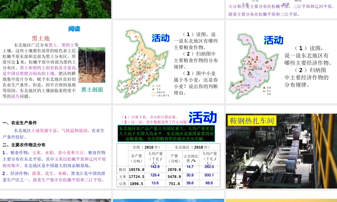Click the 占全国比重/% column header
337x202 pixels.
pos(191,159)
